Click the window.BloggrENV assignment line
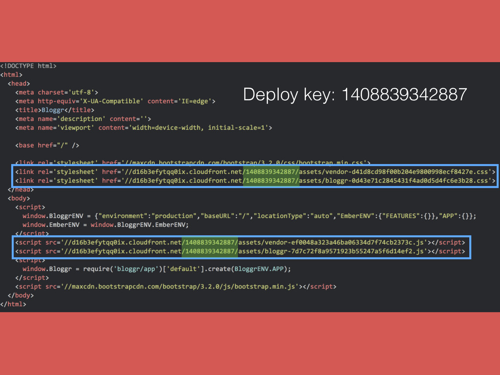This screenshot has width=500, height=375. (250, 216)
